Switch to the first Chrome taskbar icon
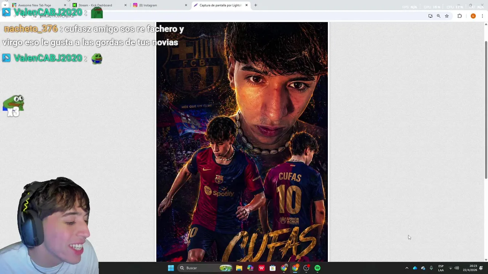This screenshot has width=488, height=274. tap(284, 268)
